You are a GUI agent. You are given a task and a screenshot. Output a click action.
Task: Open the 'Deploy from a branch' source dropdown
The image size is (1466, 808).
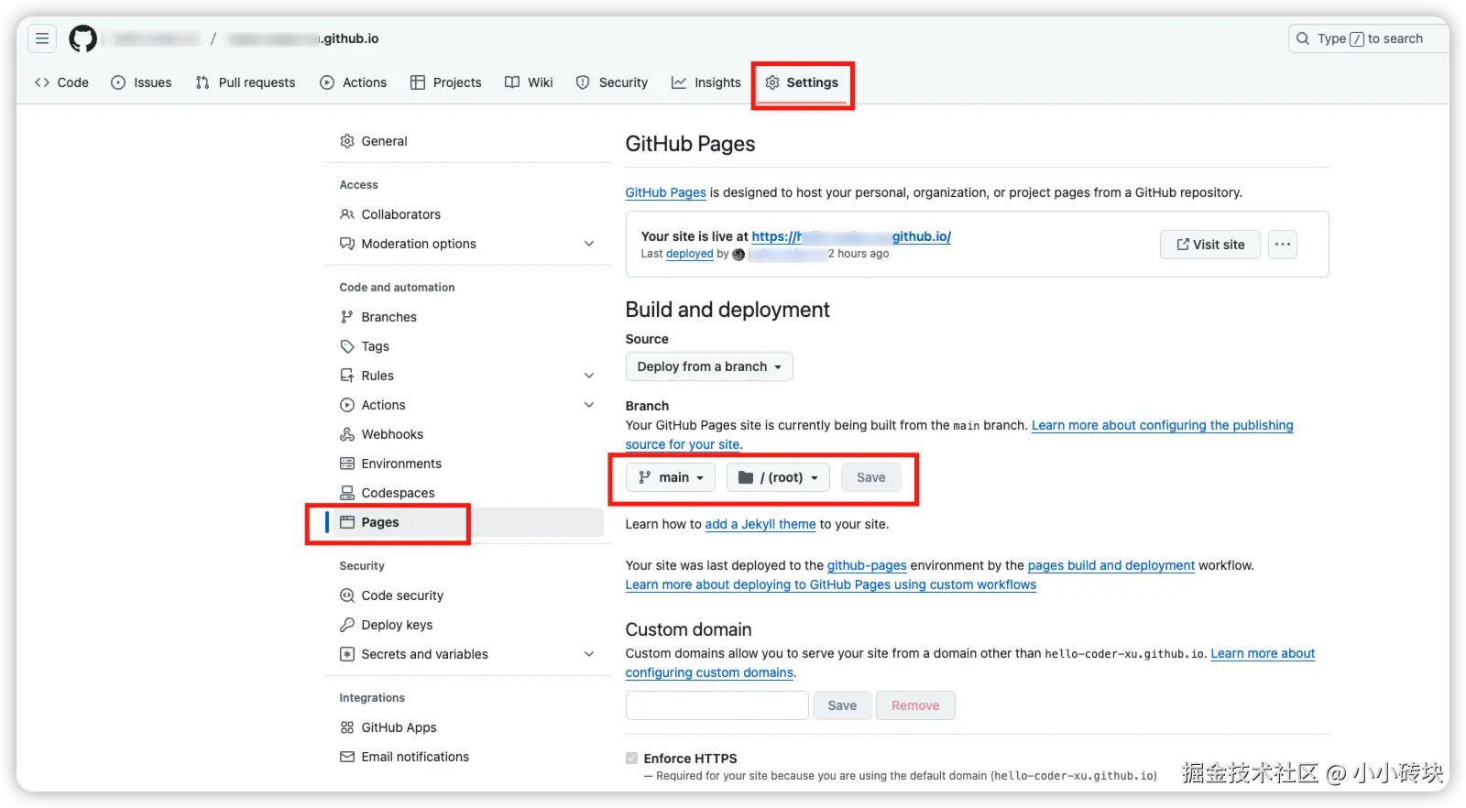709,366
